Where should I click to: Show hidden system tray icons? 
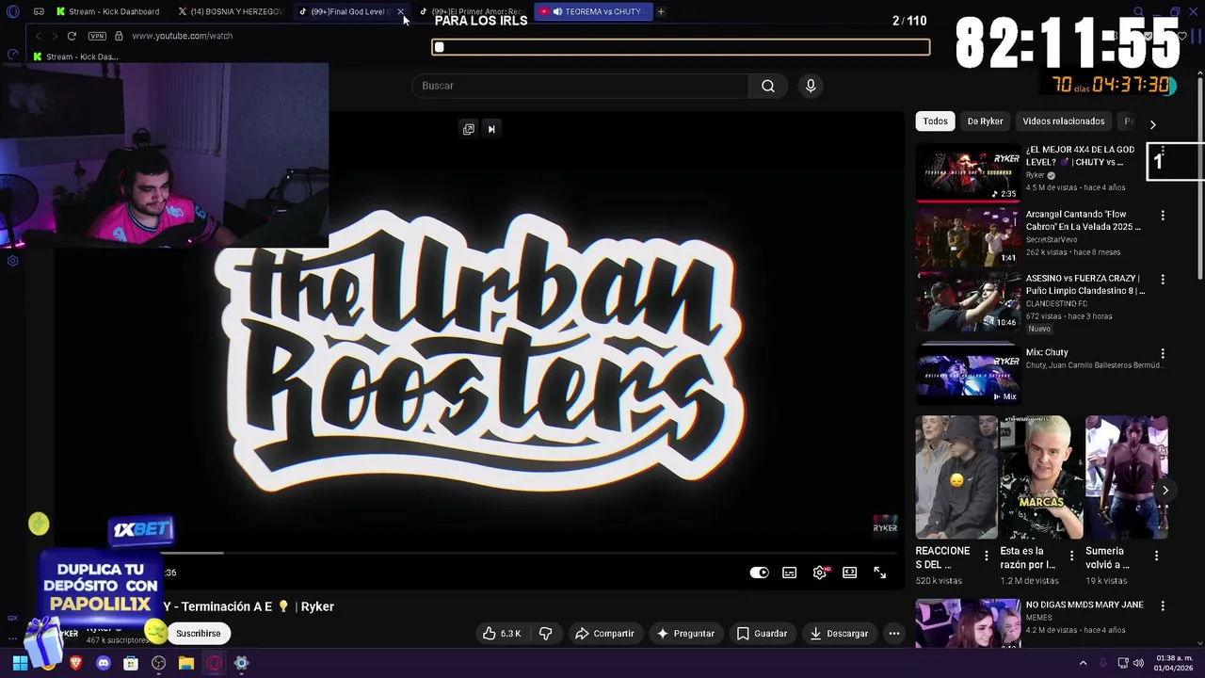click(x=1083, y=663)
